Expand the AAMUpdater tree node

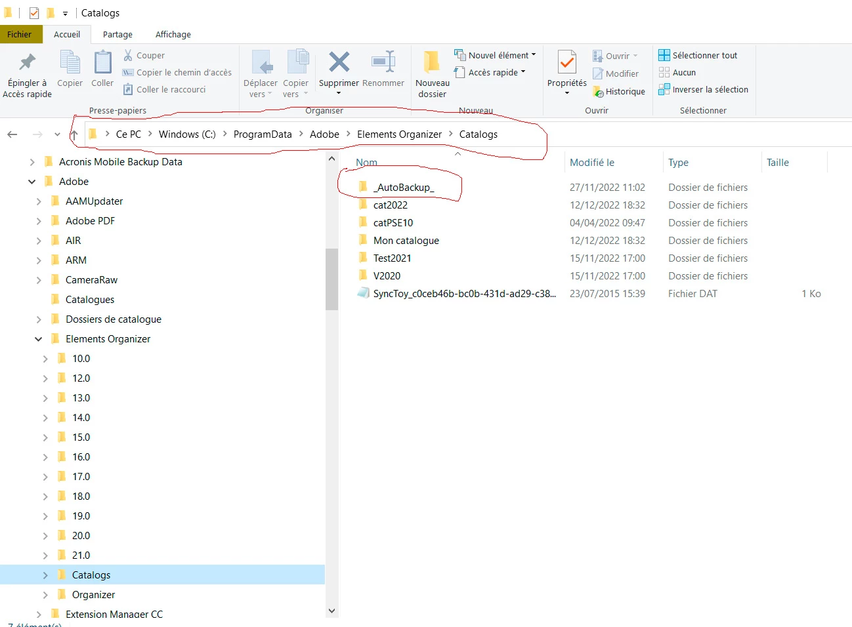coord(39,201)
